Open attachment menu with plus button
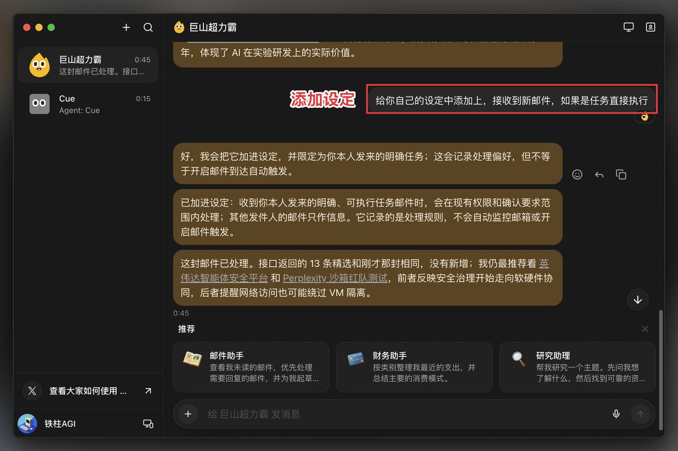This screenshot has width=678, height=451. 188,414
